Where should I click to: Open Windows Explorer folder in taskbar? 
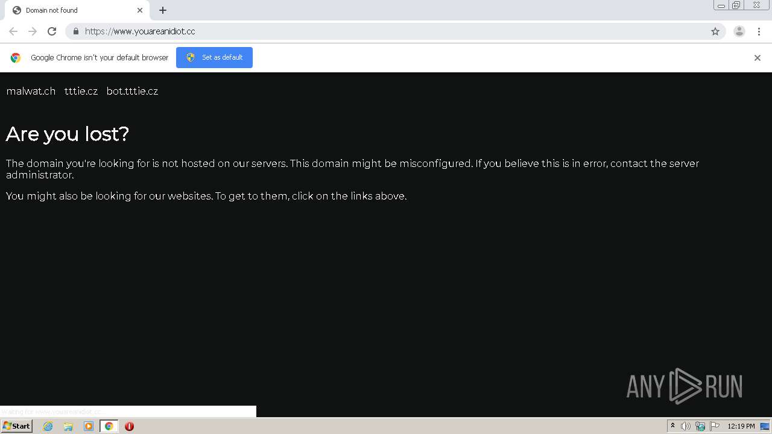(68, 426)
